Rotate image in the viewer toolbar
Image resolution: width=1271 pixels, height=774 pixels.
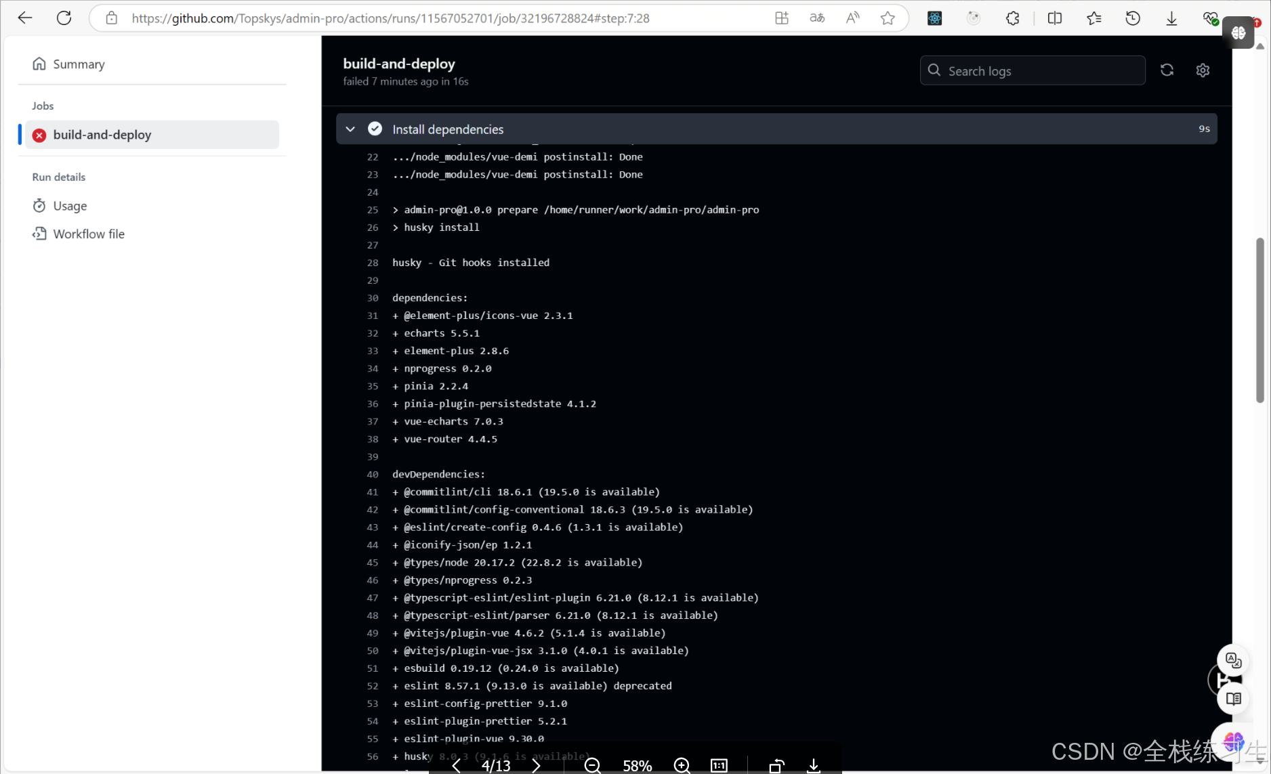point(776,765)
